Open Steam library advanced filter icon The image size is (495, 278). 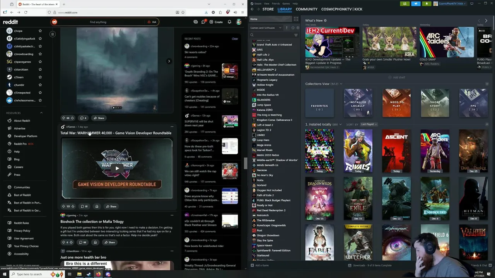(x=296, y=35)
